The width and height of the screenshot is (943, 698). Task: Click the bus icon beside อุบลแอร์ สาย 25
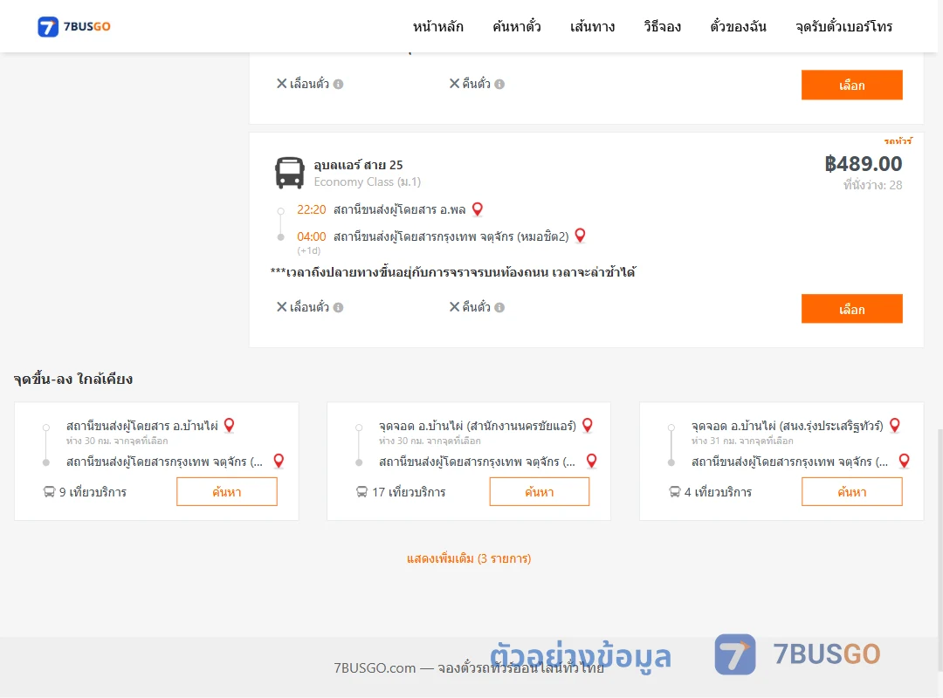pos(289,173)
